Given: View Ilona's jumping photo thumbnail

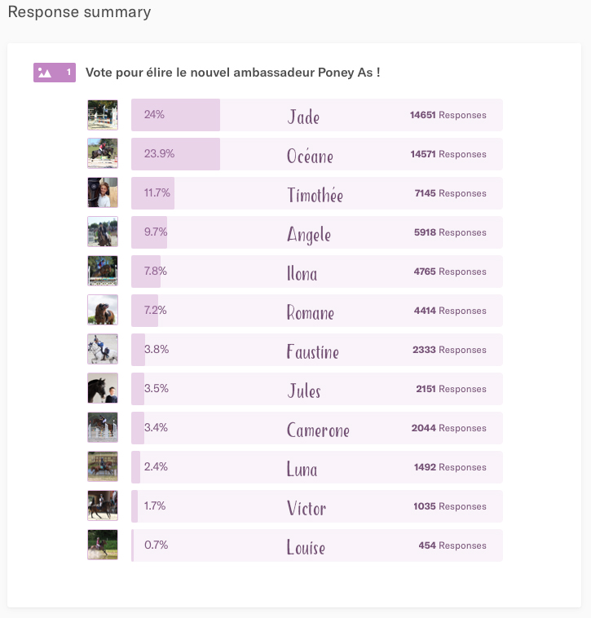Looking at the screenshot, I should [103, 271].
